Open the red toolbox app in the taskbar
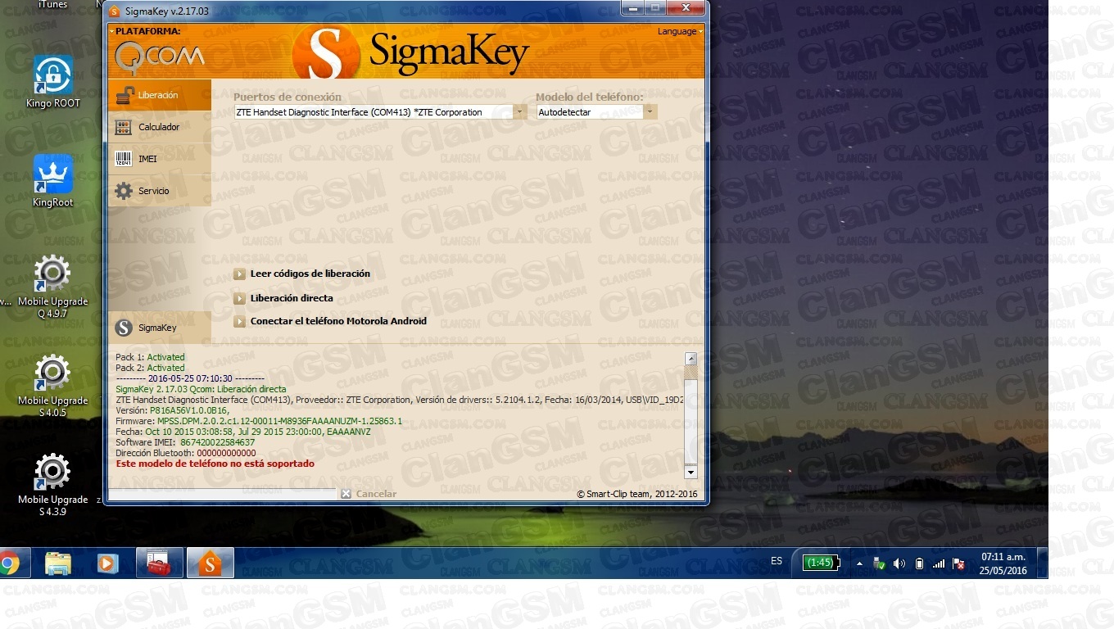The height and width of the screenshot is (629, 1114). click(159, 563)
